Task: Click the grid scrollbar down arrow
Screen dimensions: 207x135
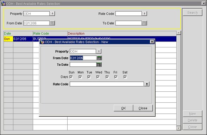Action: coord(178,128)
